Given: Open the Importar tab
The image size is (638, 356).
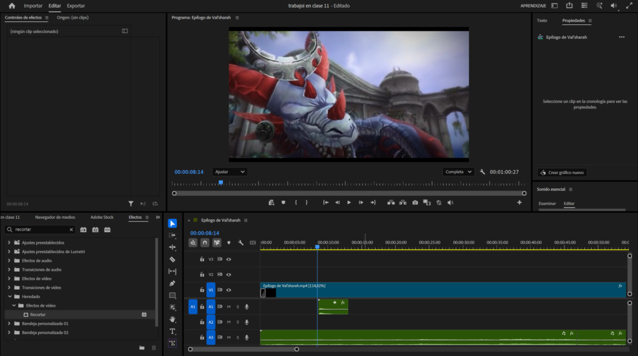Looking at the screenshot, I should (x=33, y=6).
